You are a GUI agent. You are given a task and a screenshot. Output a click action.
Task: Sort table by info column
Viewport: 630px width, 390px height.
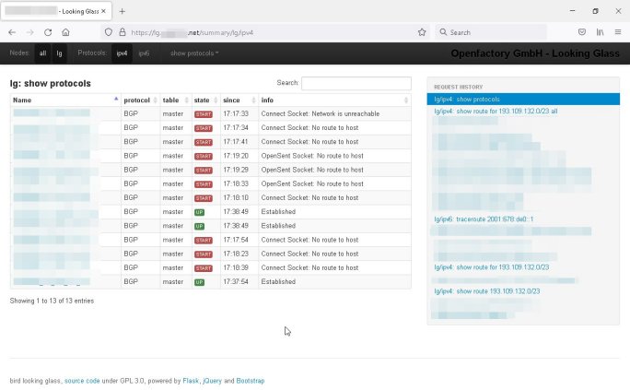(334, 100)
